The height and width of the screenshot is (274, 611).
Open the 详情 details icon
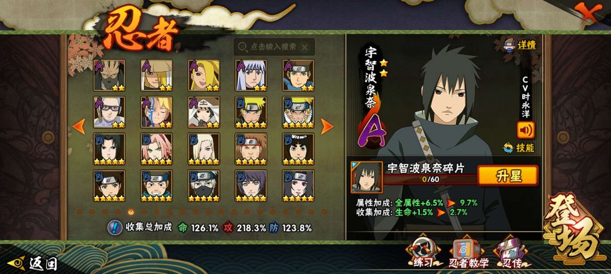tap(520, 45)
